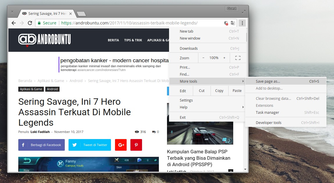
Task: Click the blocked content icon in address bar
Action: click(226, 22)
